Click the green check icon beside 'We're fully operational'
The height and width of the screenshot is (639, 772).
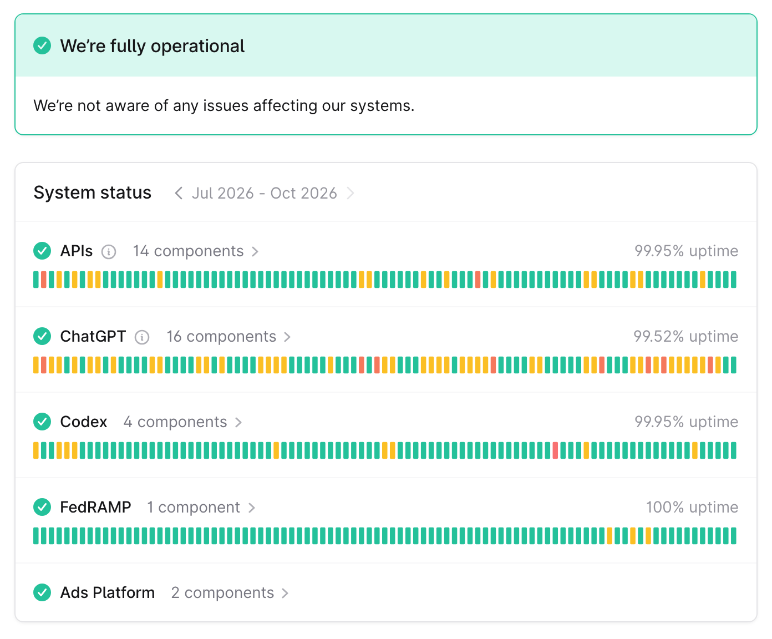pyautogui.click(x=42, y=45)
